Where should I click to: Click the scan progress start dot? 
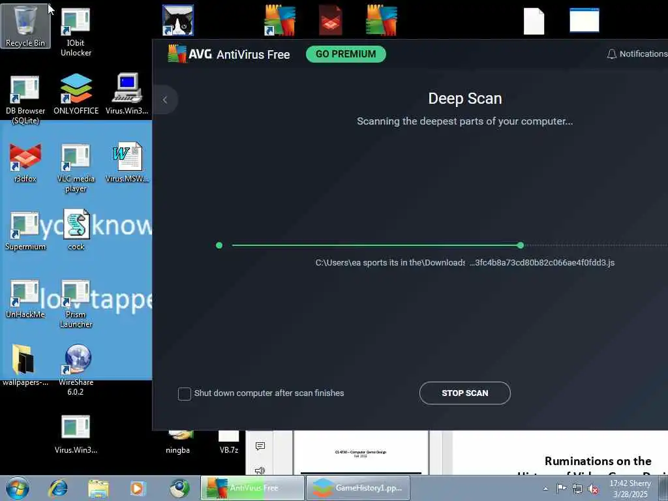[x=219, y=245]
